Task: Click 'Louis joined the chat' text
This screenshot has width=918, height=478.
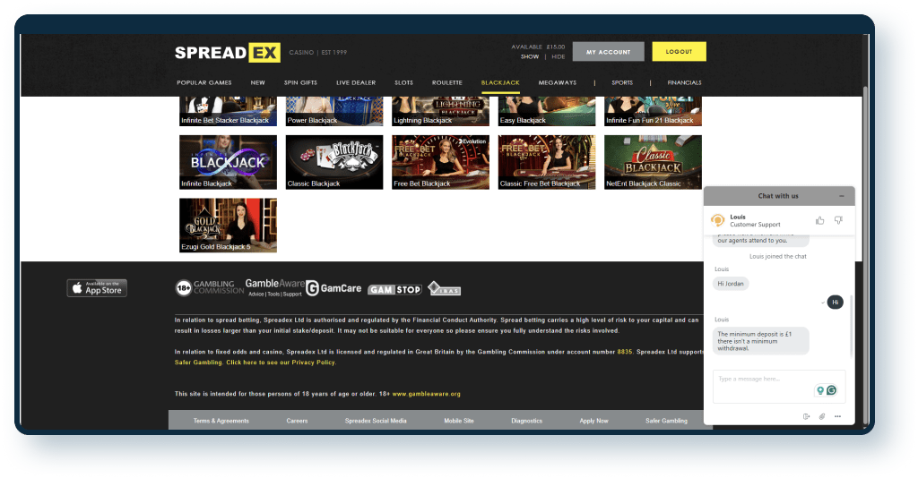Action: pyautogui.click(x=778, y=257)
